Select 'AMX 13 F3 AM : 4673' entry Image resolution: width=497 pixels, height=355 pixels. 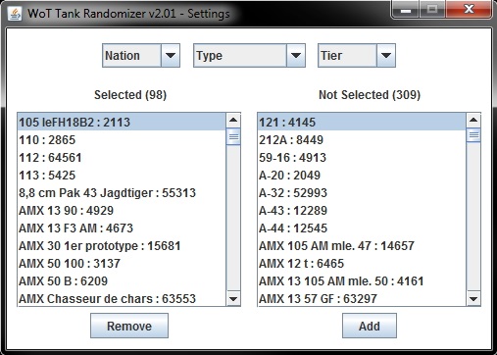pos(122,228)
